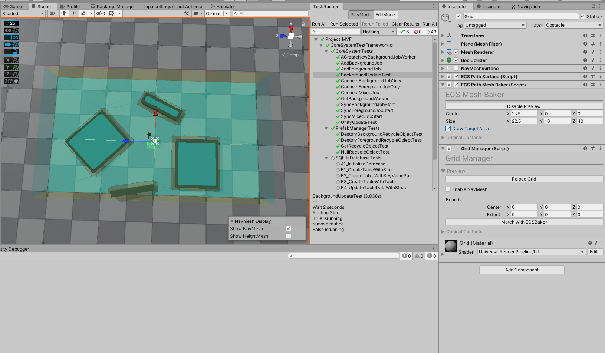This screenshot has width=605, height=353.
Task: Toggle the Scene view rotation lock icon
Action: pyautogui.click(x=303, y=24)
